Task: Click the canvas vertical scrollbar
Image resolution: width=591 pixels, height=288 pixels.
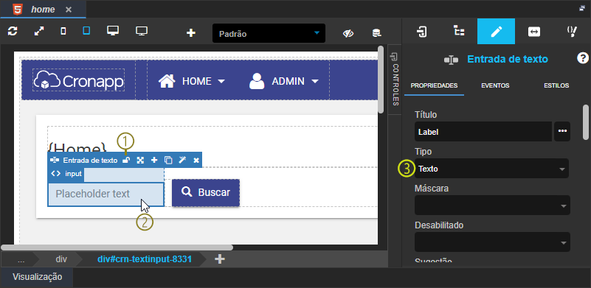Action: [x=381, y=80]
